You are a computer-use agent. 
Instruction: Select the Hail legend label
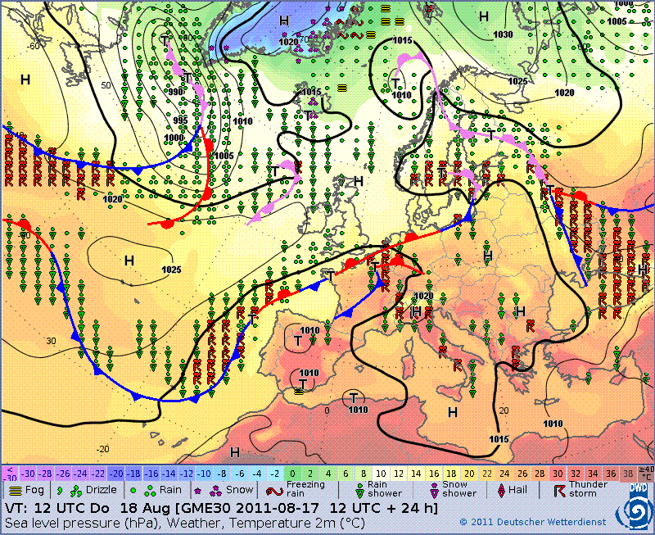click(517, 489)
